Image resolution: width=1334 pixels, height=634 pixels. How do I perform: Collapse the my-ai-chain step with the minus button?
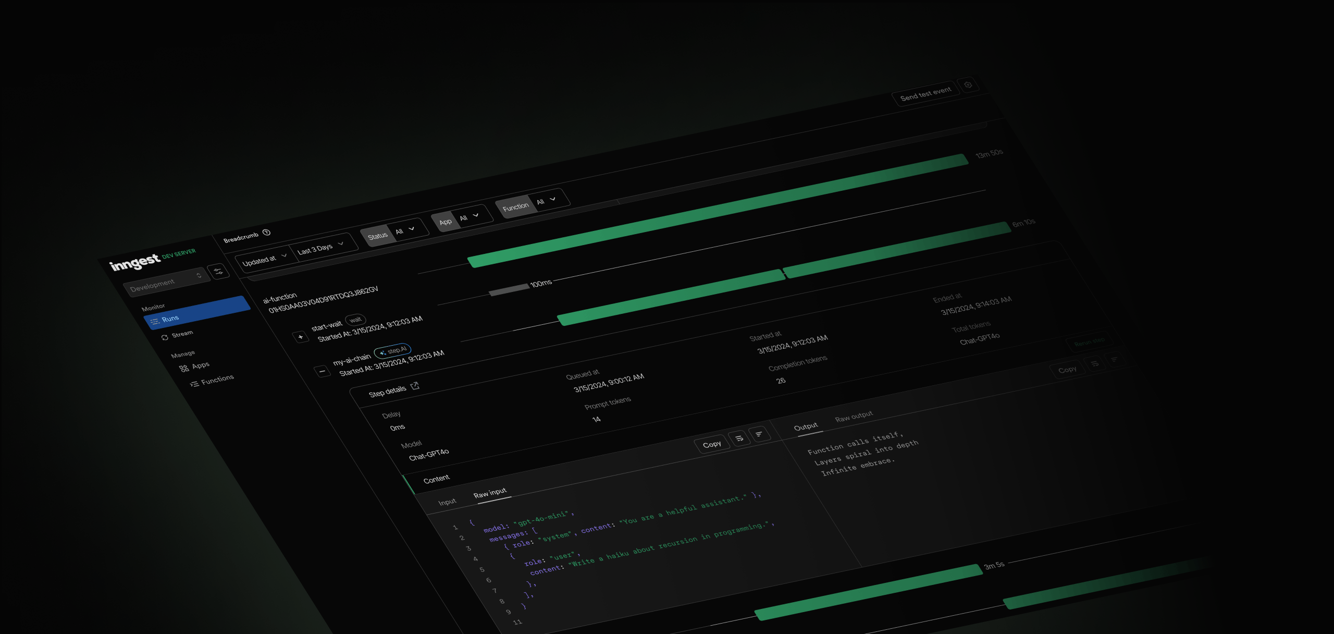[323, 371]
